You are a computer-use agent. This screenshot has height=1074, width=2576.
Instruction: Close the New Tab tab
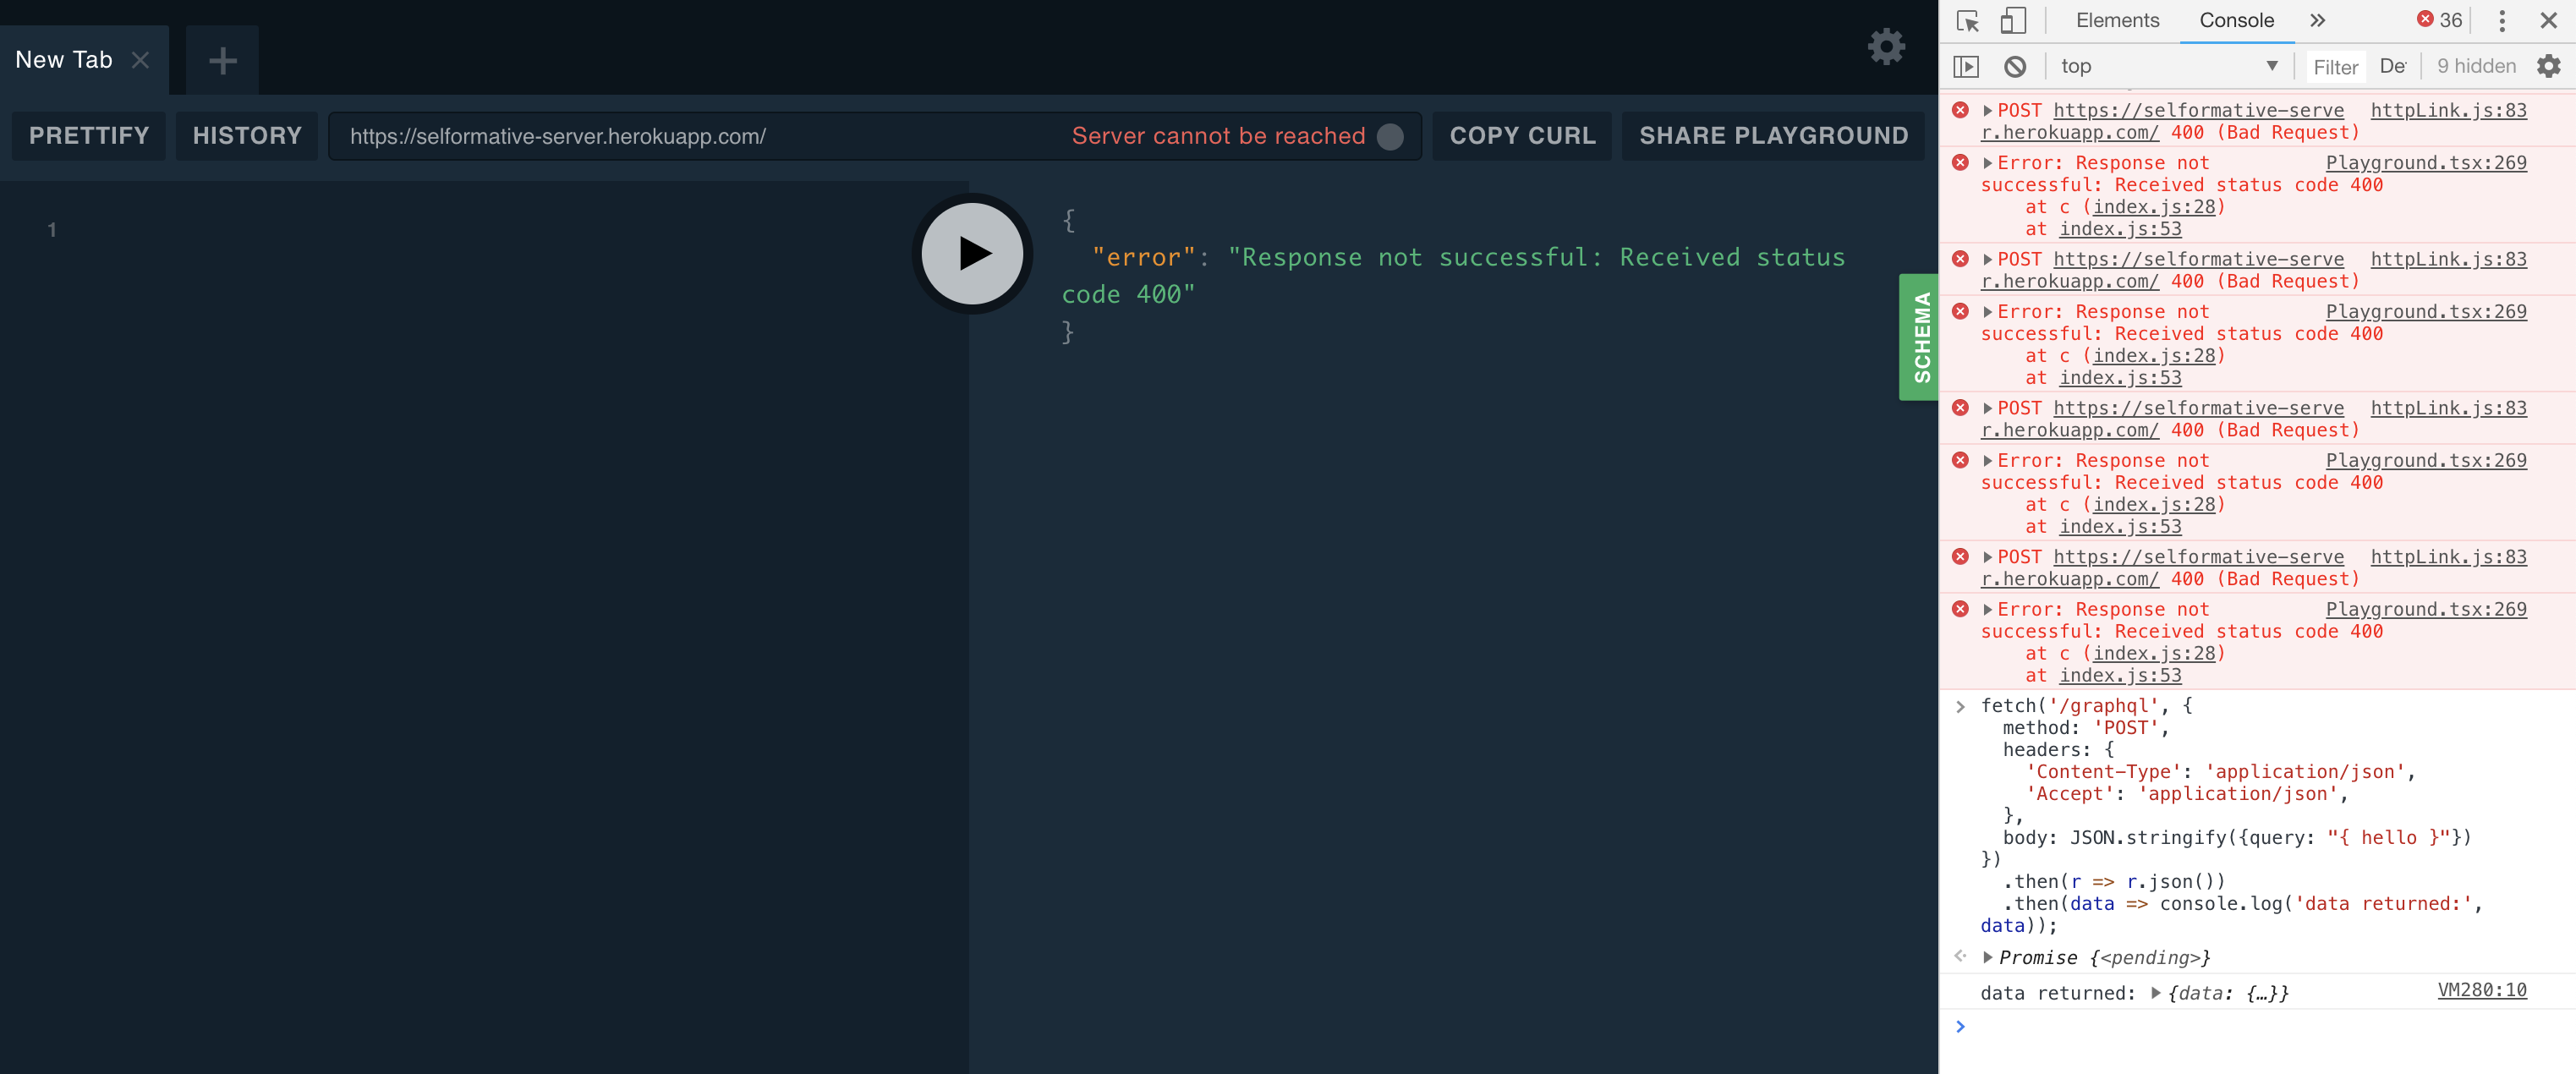click(141, 61)
